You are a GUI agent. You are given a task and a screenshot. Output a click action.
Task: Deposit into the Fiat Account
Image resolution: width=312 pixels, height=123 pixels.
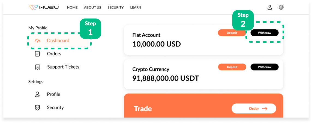232,33
